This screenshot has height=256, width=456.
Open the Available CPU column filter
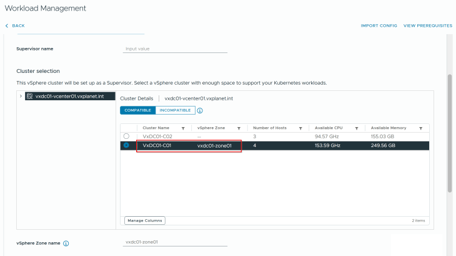[356, 128]
